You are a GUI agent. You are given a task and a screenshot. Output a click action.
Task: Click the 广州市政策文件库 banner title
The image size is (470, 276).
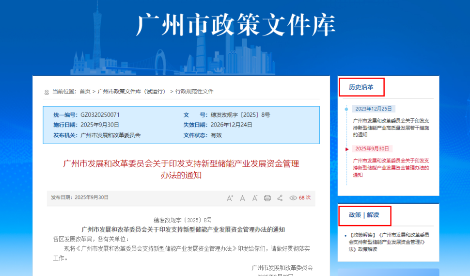(235, 24)
